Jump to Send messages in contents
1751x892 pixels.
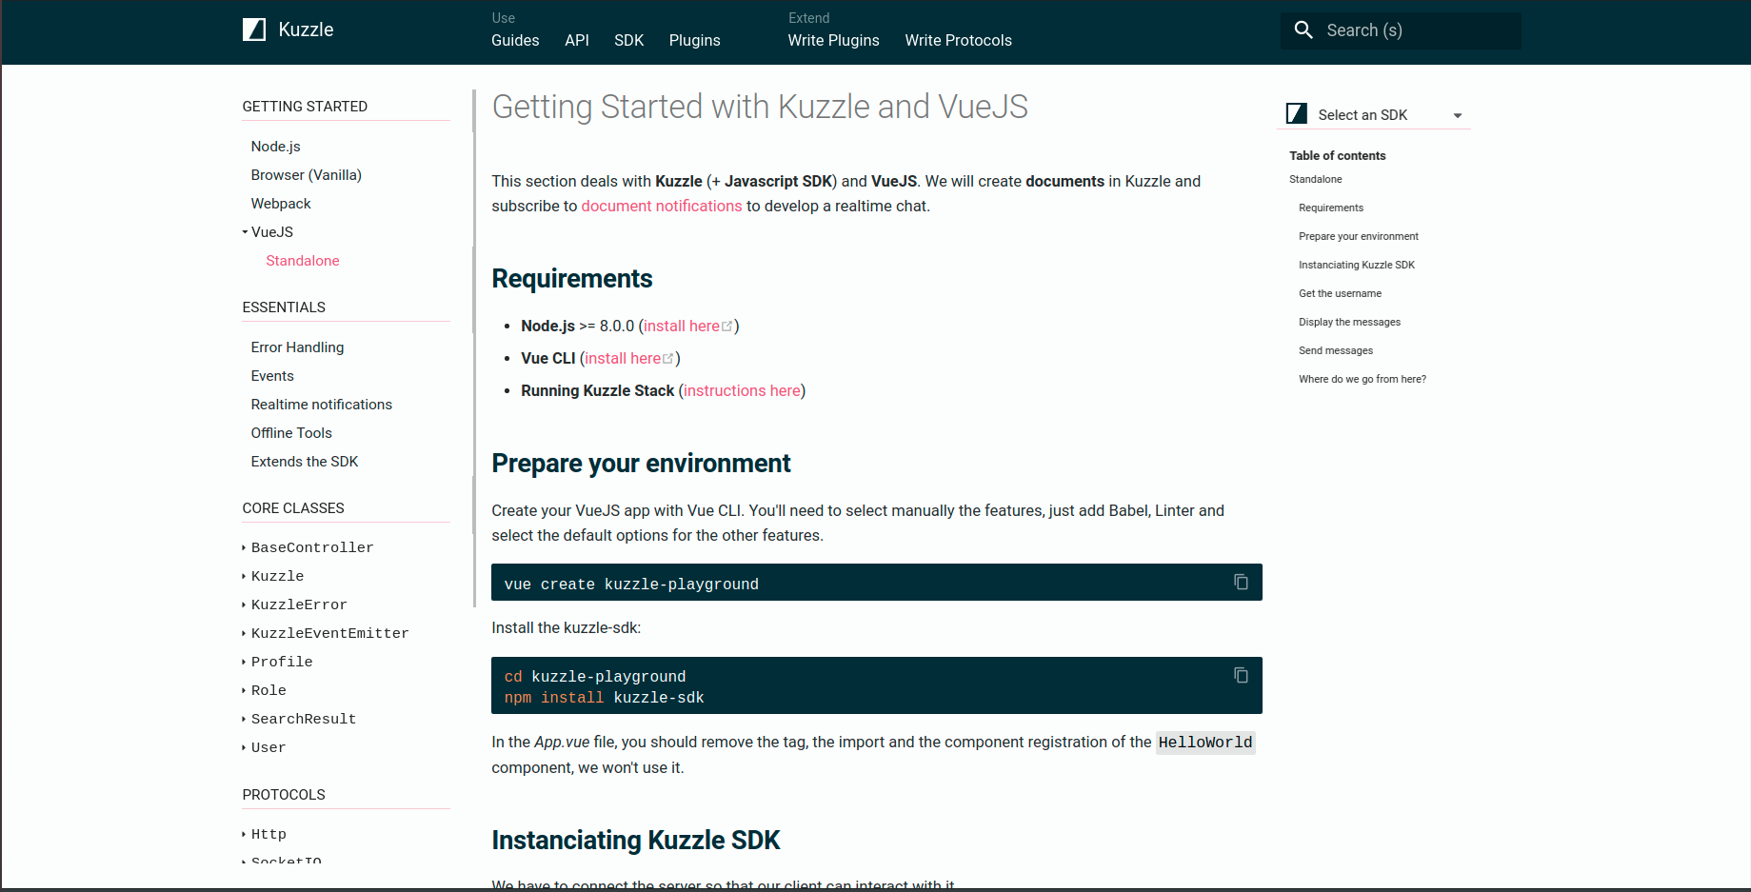click(1336, 350)
